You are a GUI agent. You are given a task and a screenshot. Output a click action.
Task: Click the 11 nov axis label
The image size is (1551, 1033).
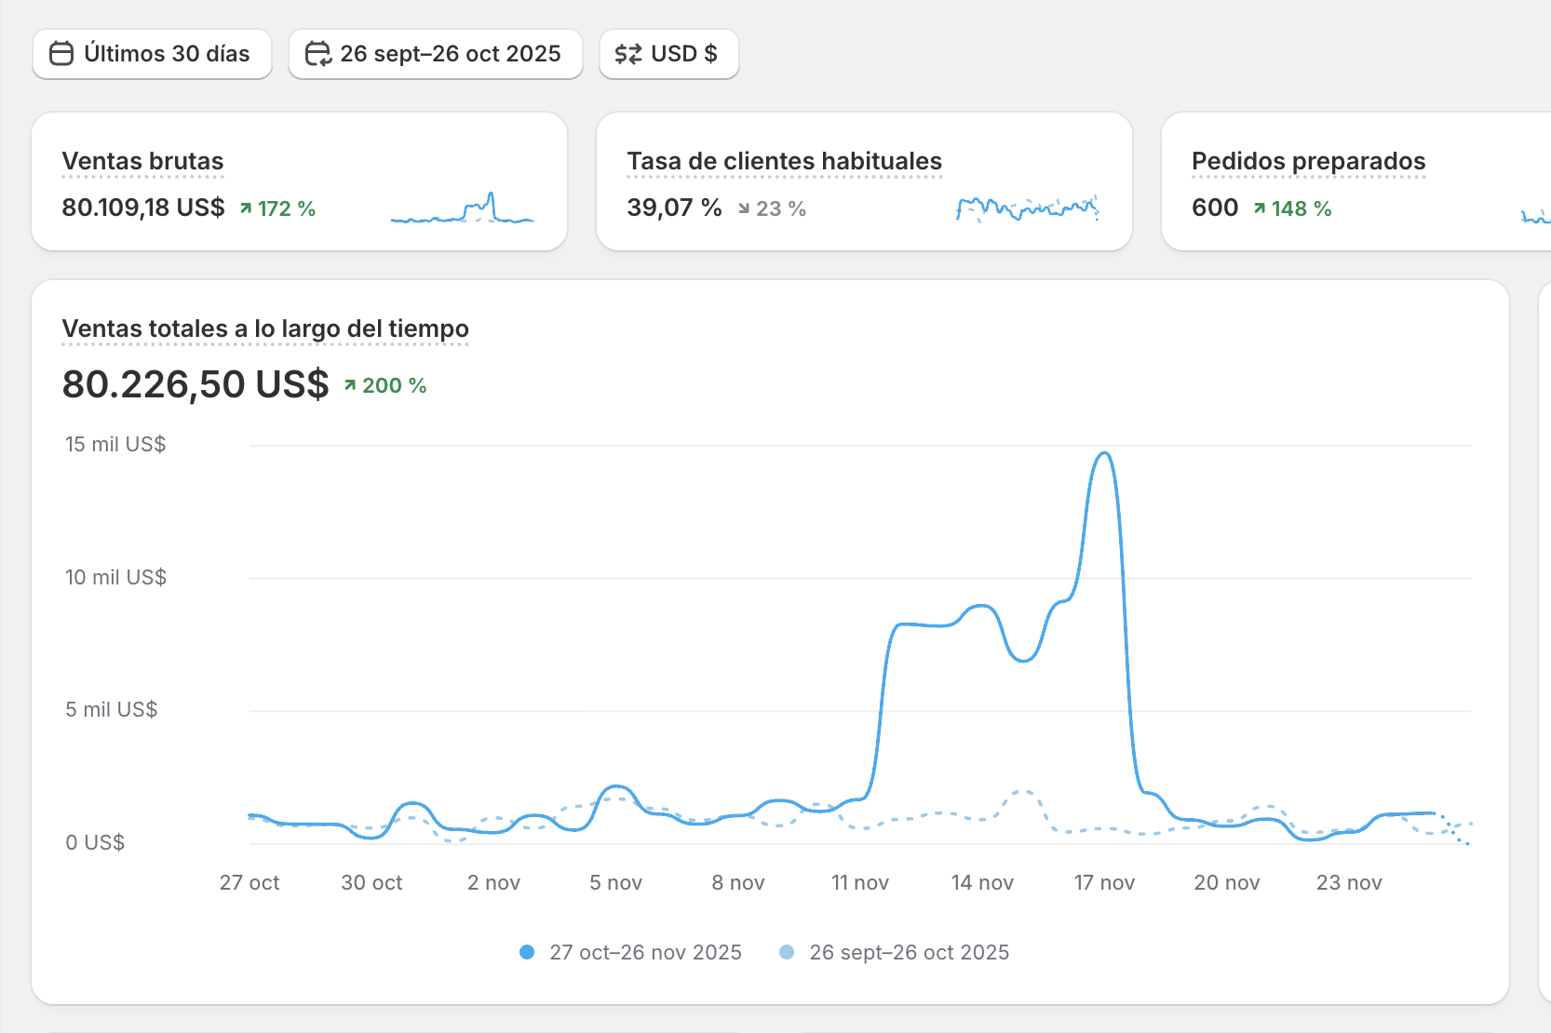point(860,882)
